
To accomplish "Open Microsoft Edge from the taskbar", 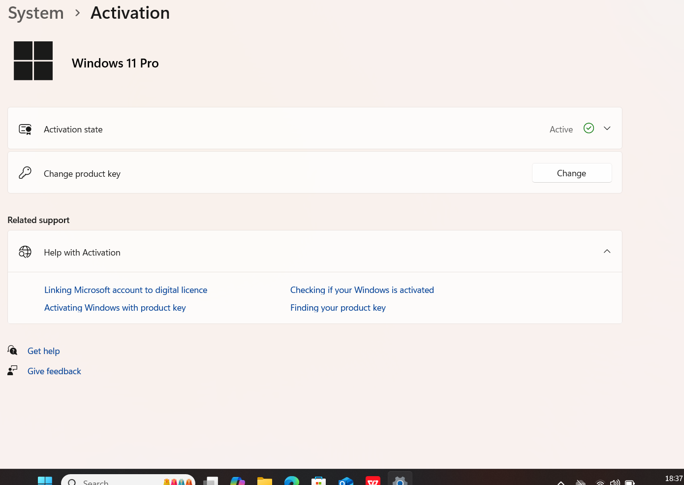I will click(292, 481).
